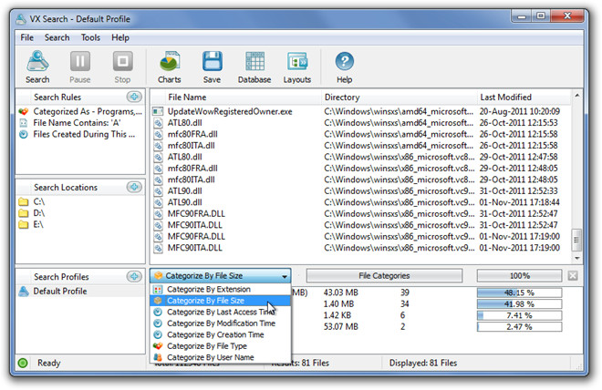602x390 pixels.
Task: Collapse the Categorize By File Size combo box
Action: pos(284,276)
